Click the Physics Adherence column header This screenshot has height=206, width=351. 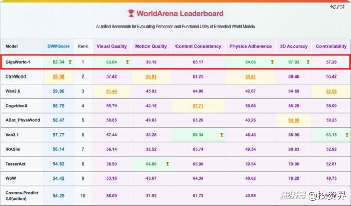pos(250,46)
